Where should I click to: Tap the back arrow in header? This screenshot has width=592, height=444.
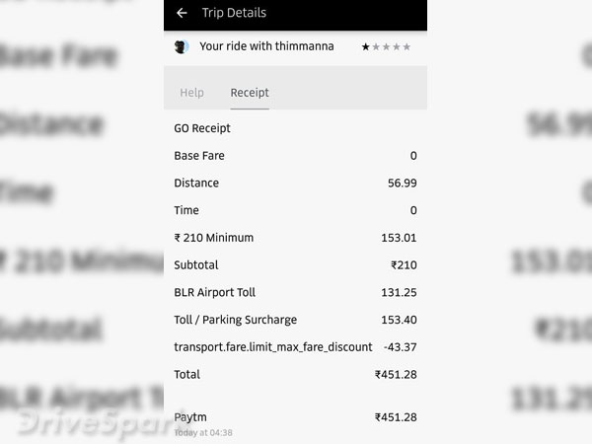[181, 14]
